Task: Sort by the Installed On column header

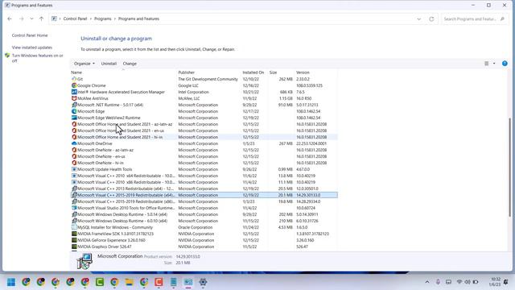Action: pyautogui.click(x=254, y=72)
